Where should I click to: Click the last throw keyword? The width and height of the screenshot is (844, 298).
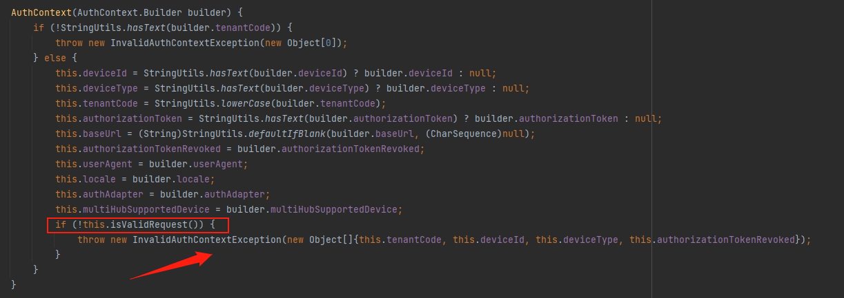click(x=91, y=240)
